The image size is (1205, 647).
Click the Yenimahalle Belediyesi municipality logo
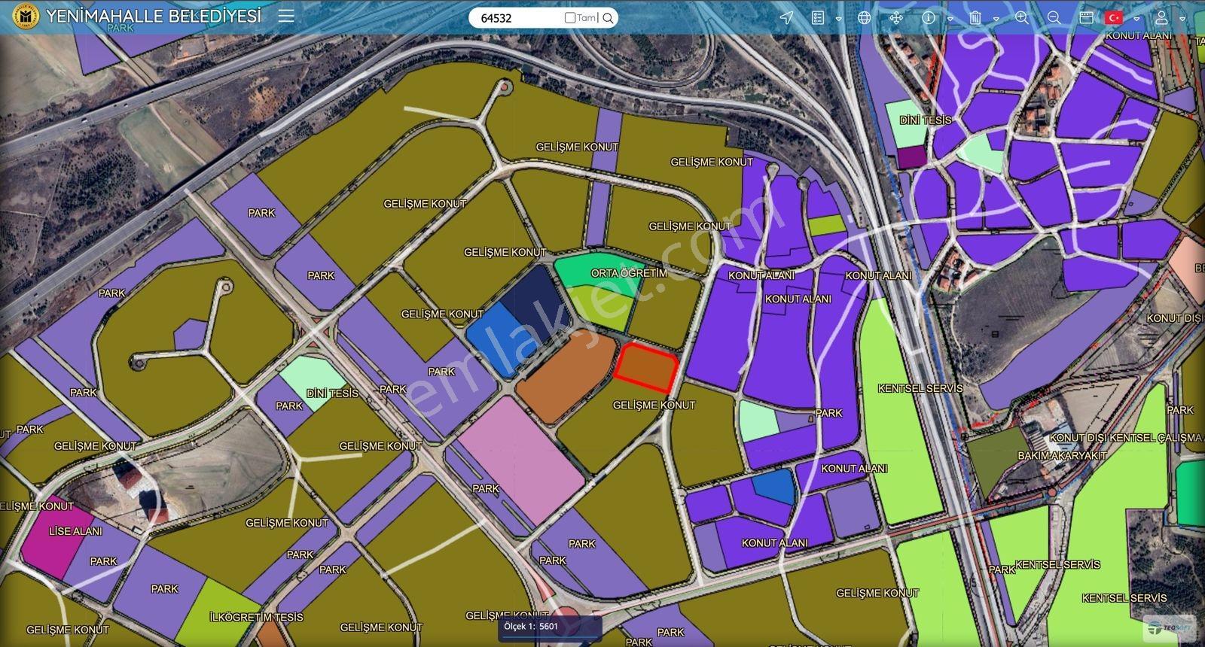pos(26,17)
